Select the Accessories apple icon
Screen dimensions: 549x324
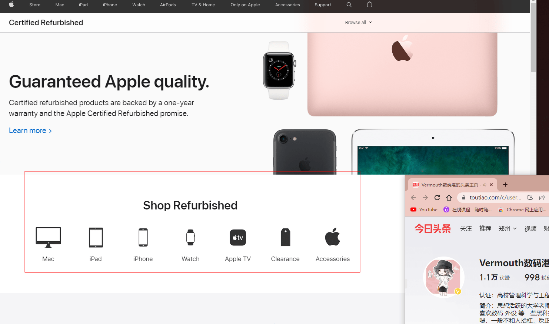click(x=333, y=237)
